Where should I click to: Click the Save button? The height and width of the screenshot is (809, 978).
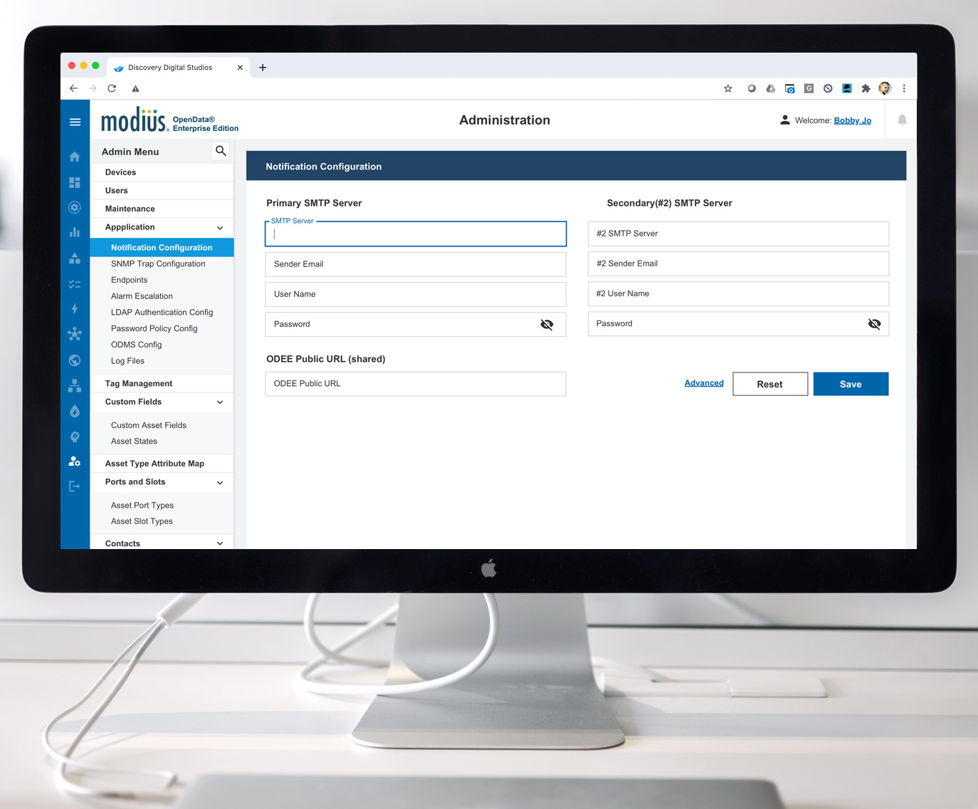pos(851,384)
